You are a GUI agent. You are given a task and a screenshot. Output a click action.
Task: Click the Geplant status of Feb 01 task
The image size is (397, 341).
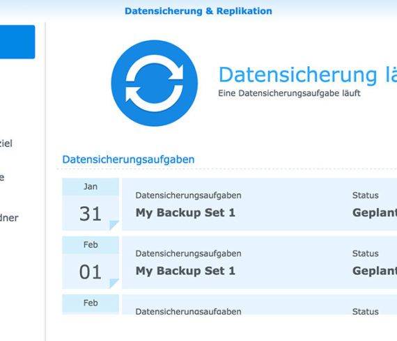[375, 271]
